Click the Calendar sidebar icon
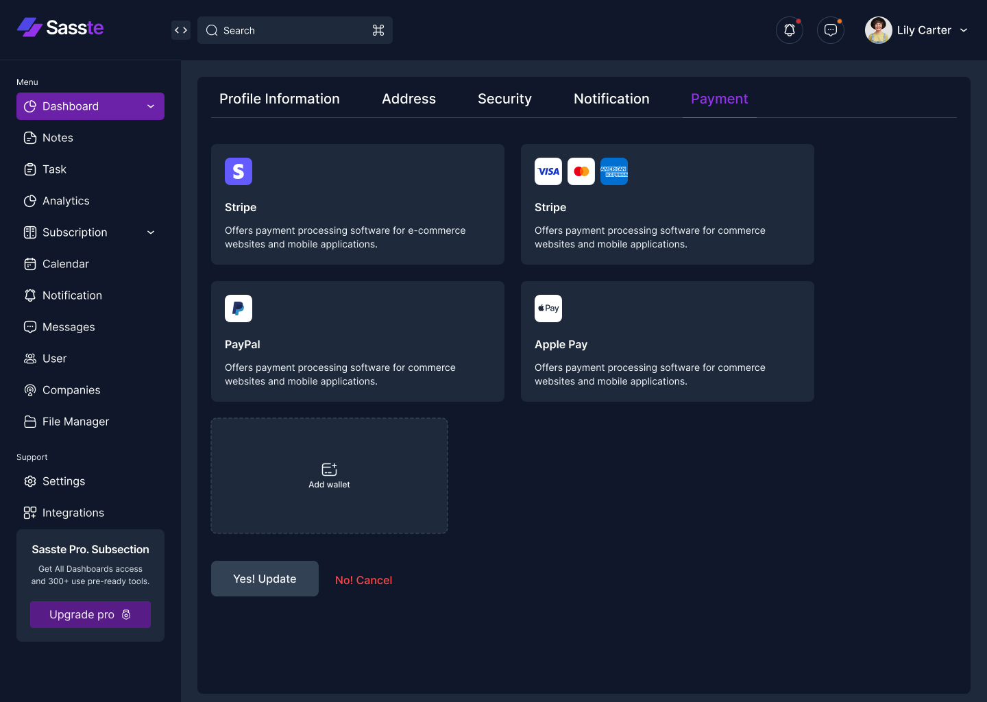 click(x=30, y=264)
